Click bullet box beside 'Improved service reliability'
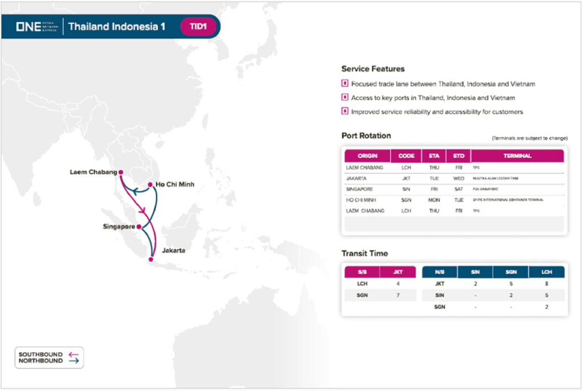 tap(344, 112)
